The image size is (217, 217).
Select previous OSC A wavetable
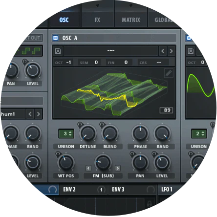163,51
